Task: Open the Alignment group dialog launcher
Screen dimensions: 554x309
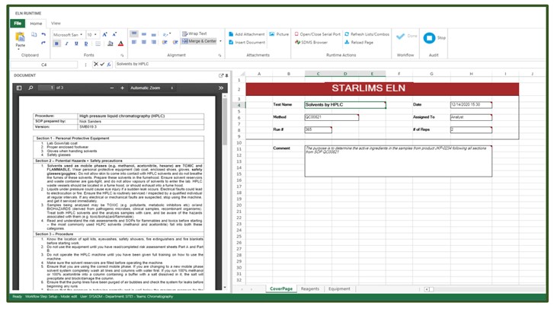Action: tap(219, 56)
